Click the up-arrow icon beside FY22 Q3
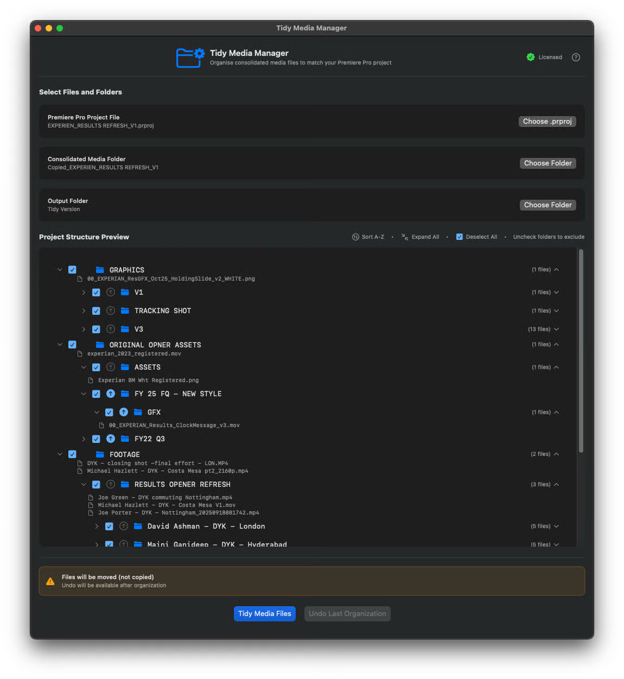Image resolution: width=624 pixels, height=679 pixels. coord(111,439)
